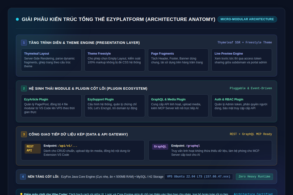The image size is (293, 195).
Task: Open the Live Preview Engine card
Action: tap(242, 60)
